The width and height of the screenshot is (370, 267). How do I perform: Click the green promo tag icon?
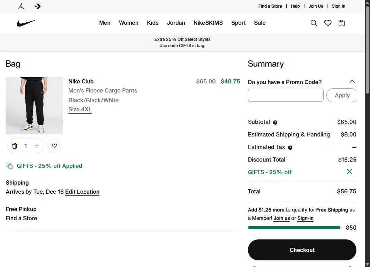coord(10,166)
